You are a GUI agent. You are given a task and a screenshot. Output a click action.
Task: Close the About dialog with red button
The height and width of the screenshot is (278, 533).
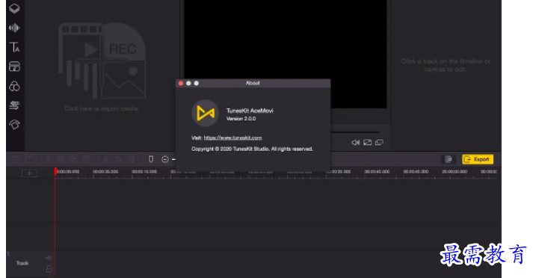coord(181,83)
